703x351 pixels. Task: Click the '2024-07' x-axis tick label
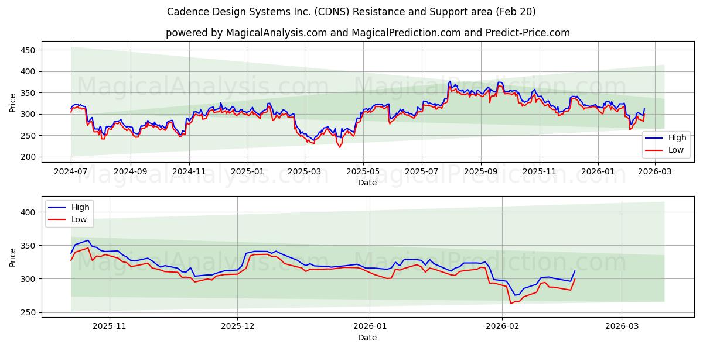71,173
